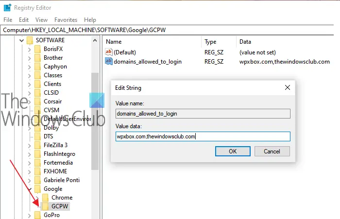Select the Brother folder icon

37,58
